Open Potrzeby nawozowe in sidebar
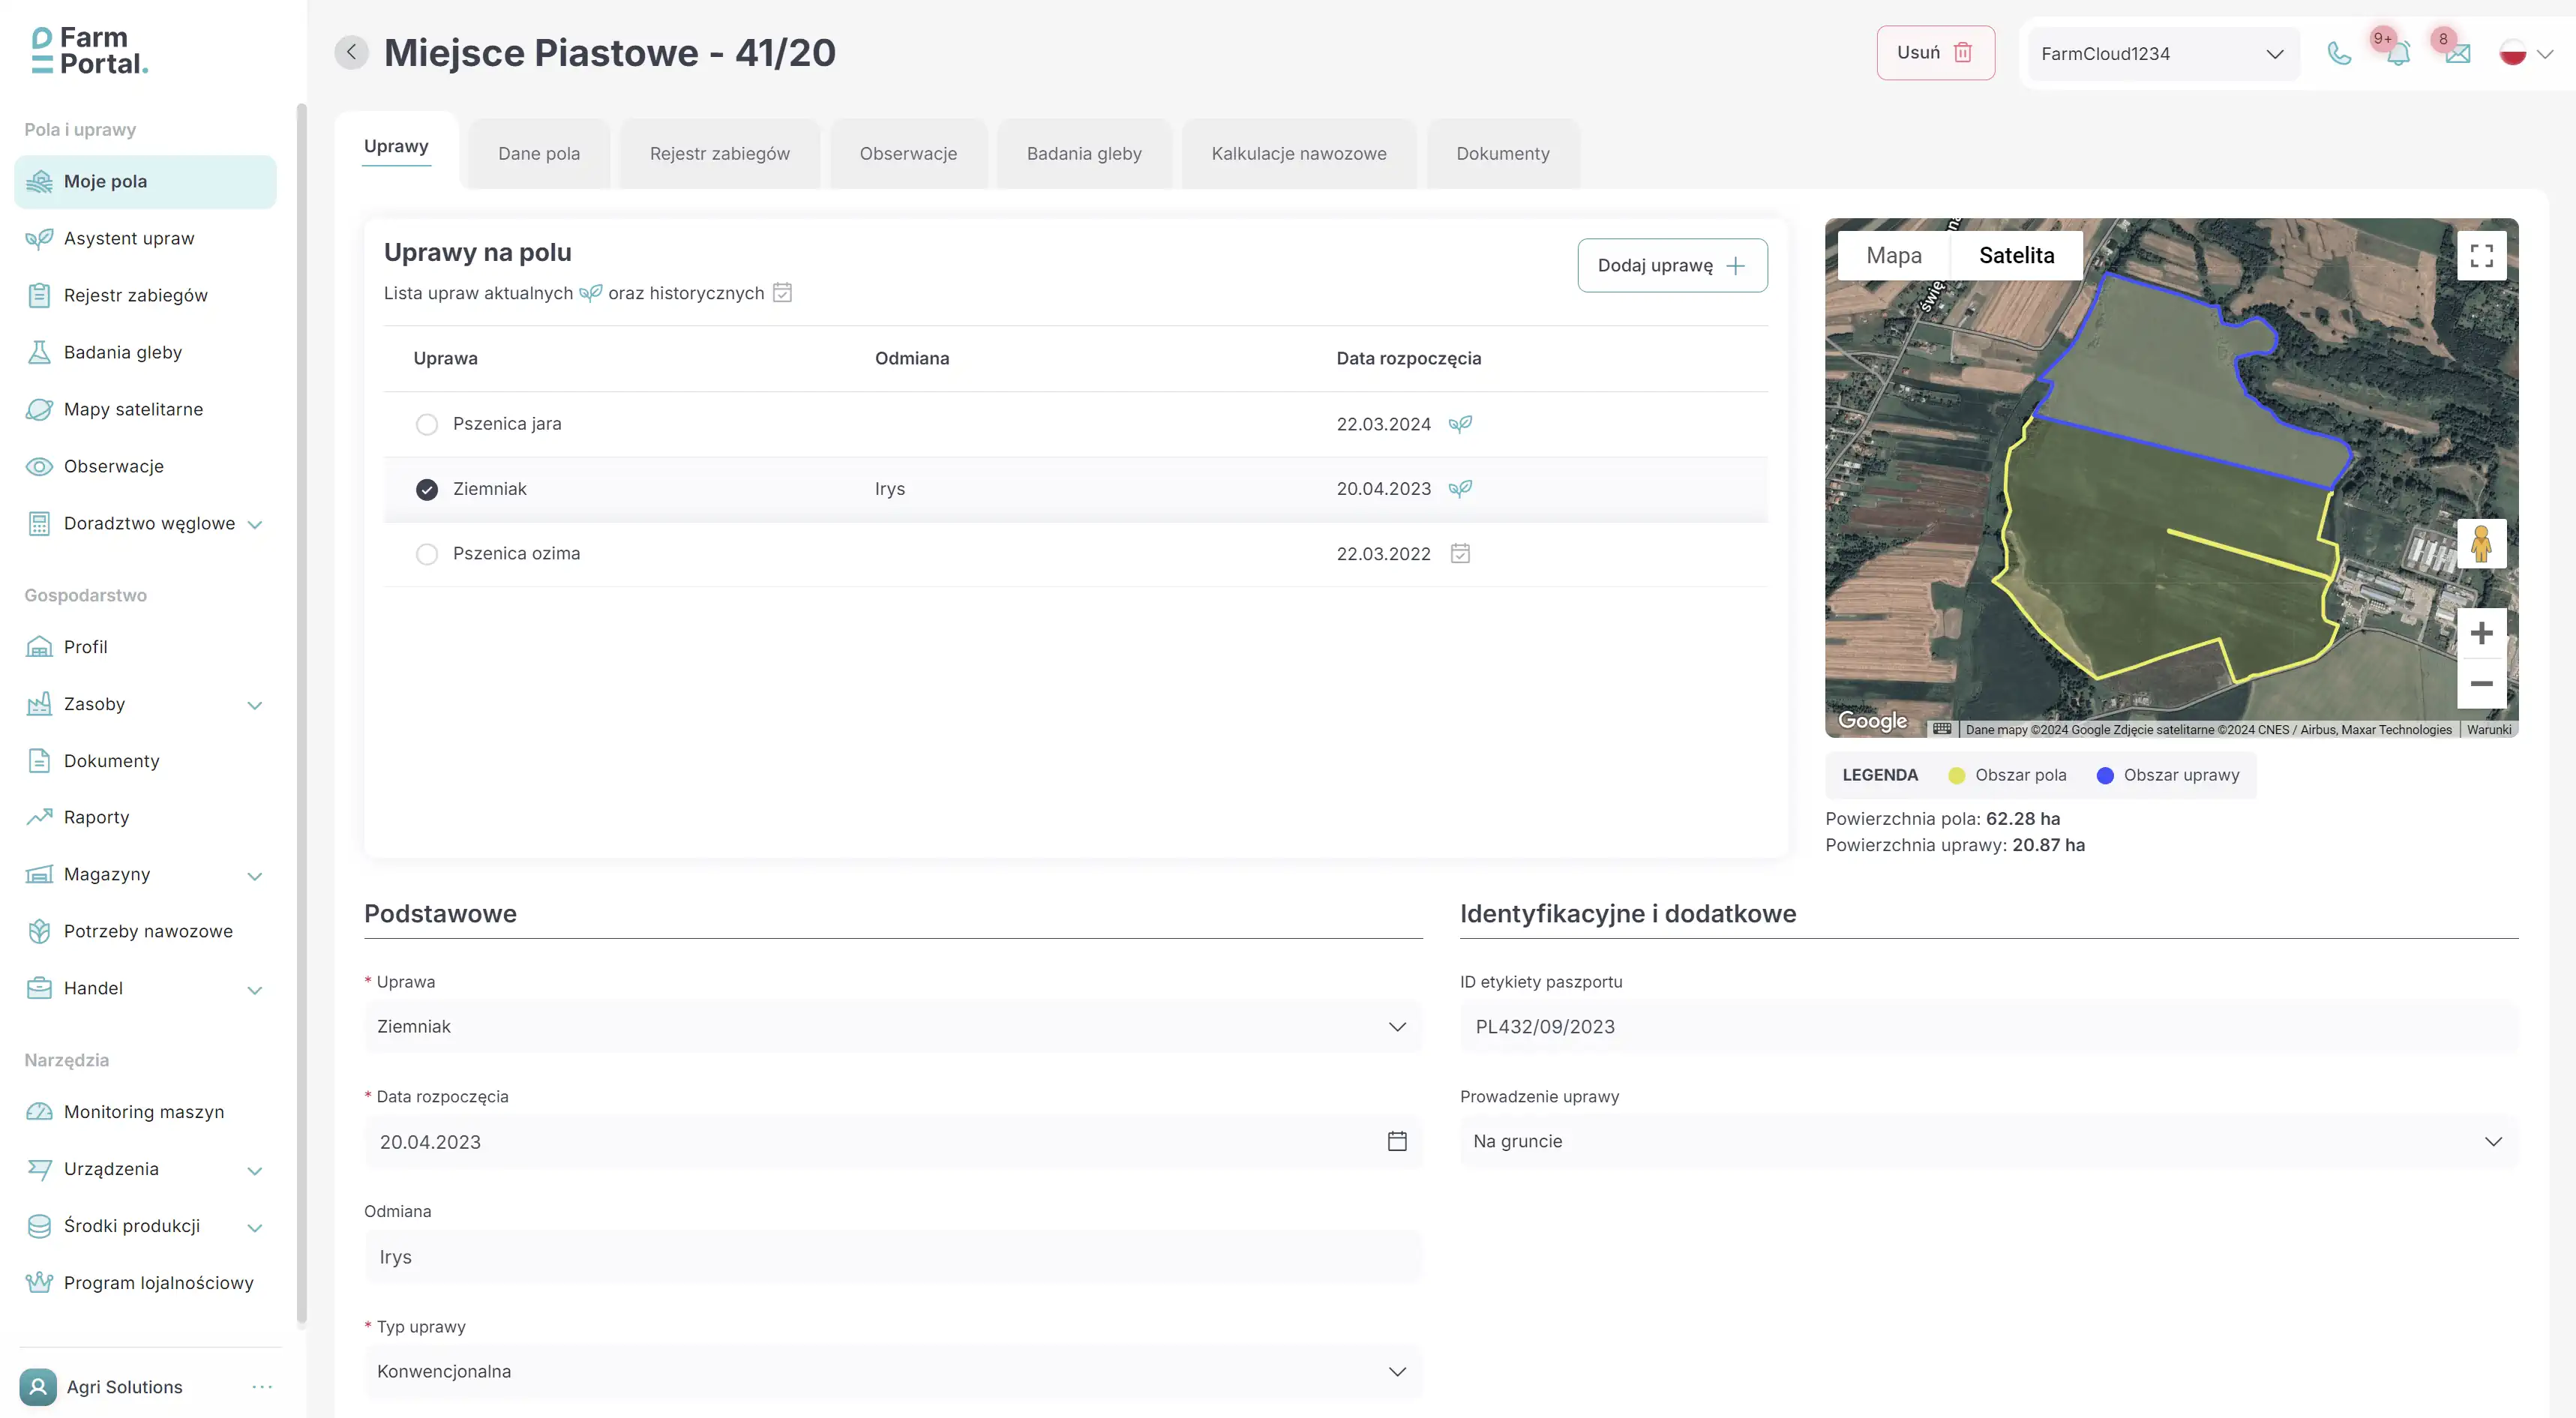The height and width of the screenshot is (1418, 2576). (145, 931)
